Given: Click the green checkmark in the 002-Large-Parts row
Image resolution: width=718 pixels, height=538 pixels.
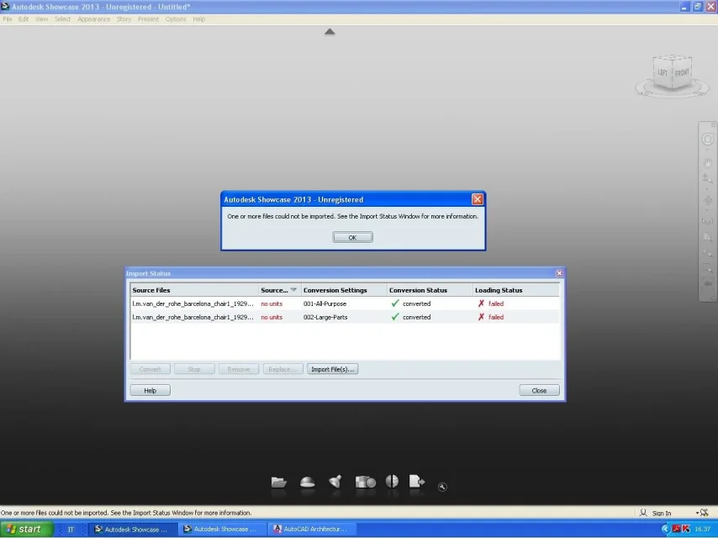Looking at the screenshot, I should (x=395, y=317).
